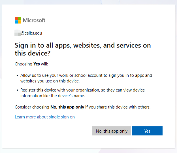
Task: Open 'Learn more about single sign on' link
Action: [45, 117]
